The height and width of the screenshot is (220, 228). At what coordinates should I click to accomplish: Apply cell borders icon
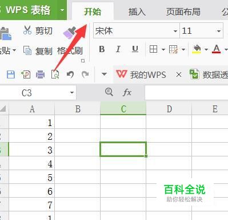153,49
